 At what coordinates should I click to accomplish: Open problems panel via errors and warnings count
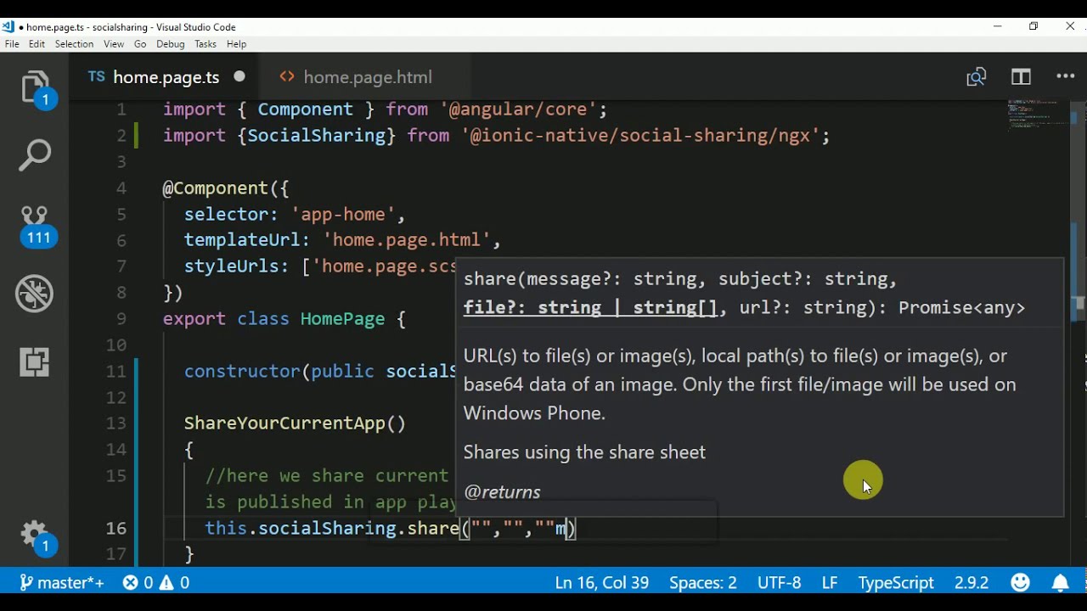156,582
